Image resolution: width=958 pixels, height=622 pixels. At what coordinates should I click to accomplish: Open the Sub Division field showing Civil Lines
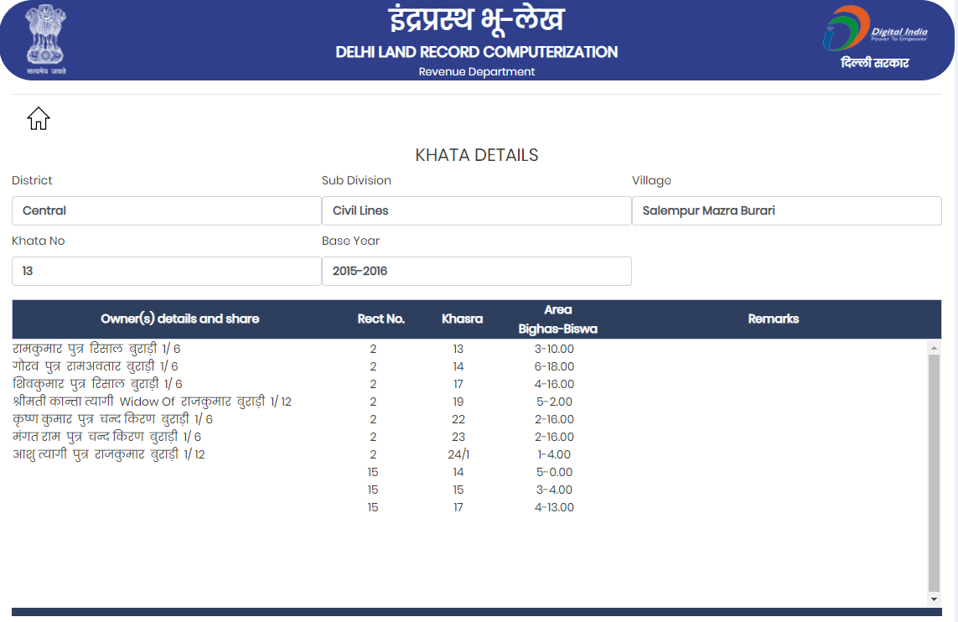(476, 210)
